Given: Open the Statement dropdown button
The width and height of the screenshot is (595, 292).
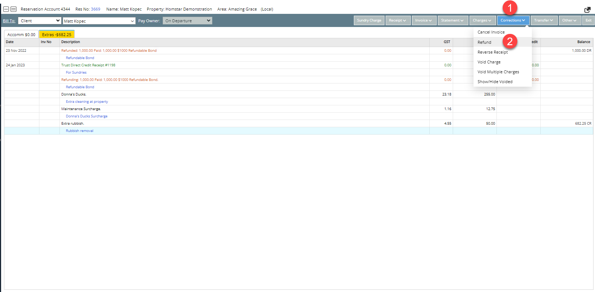Looking at the screenshot, I should (452, 20).
